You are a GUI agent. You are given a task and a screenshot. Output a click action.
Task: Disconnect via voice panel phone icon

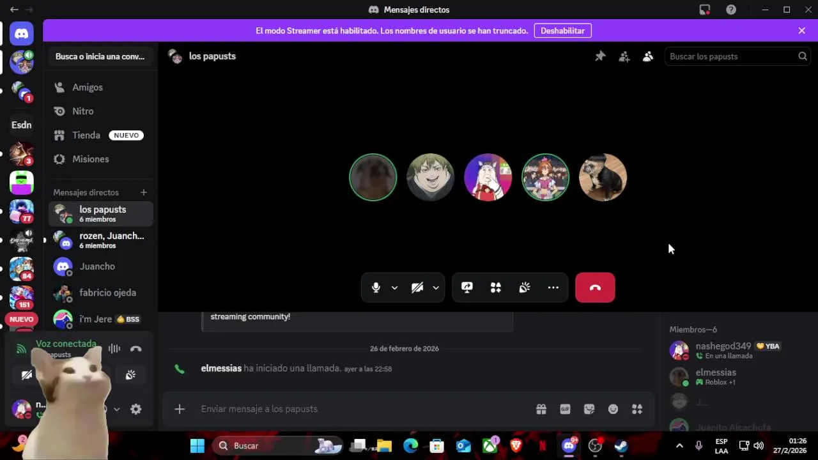135,349
